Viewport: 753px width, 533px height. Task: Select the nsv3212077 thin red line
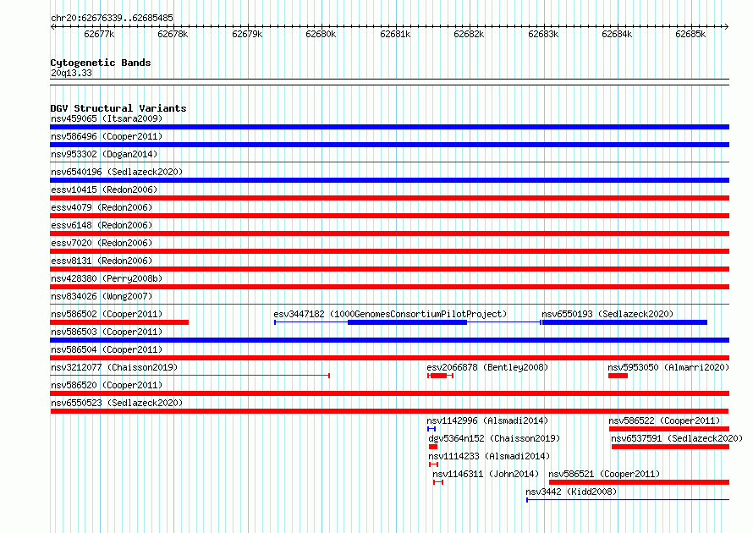[x=190, y=376]
